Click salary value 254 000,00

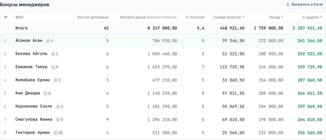tap(271, 80)
